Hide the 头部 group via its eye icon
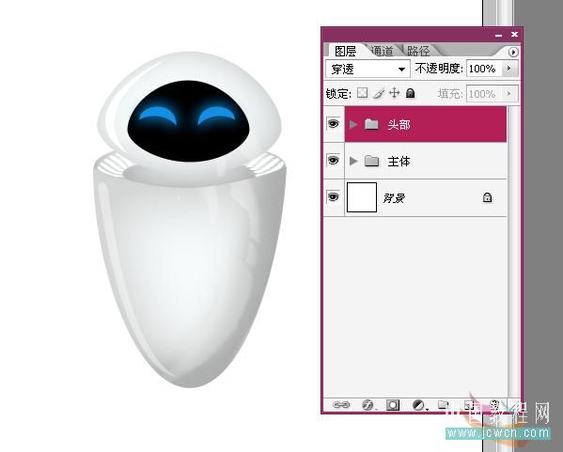Viewport: 563px width, 452px height. 334,124
